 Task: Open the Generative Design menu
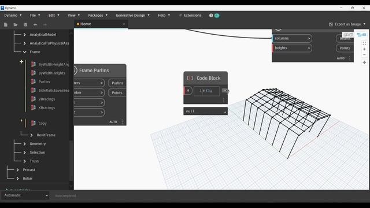pyautogui.click(x=132, y=16)
